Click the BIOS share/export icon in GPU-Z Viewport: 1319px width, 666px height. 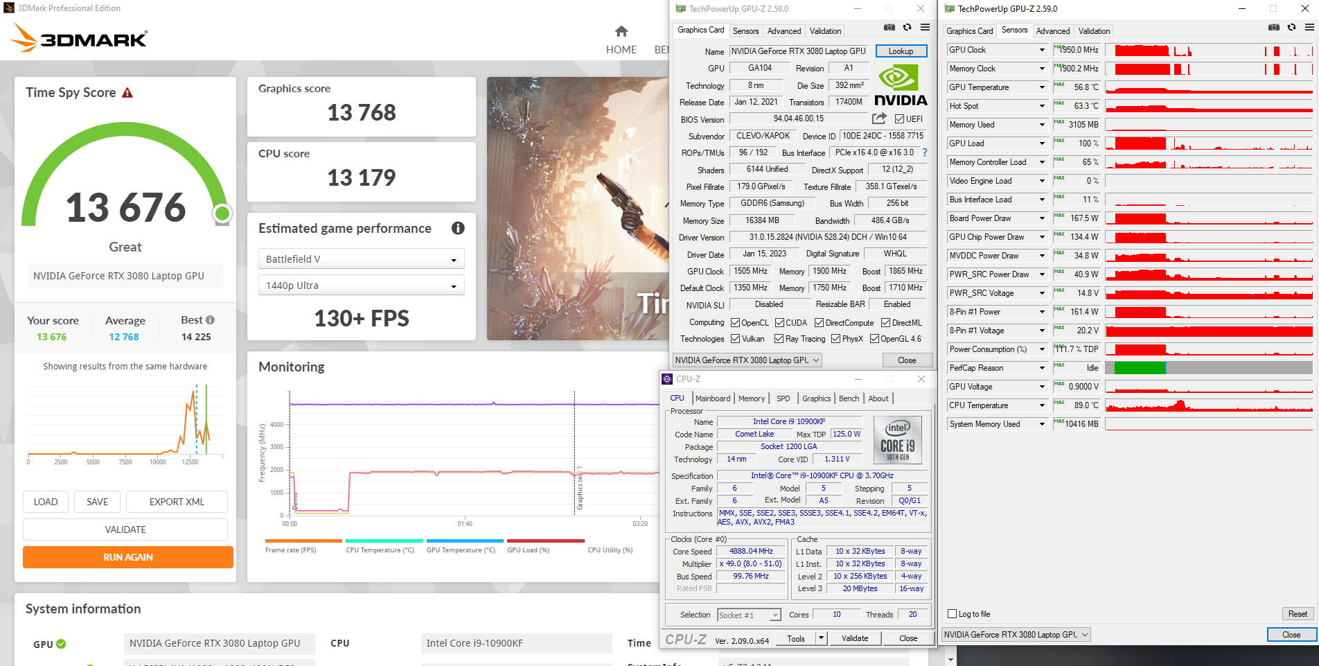coord(879,119)
